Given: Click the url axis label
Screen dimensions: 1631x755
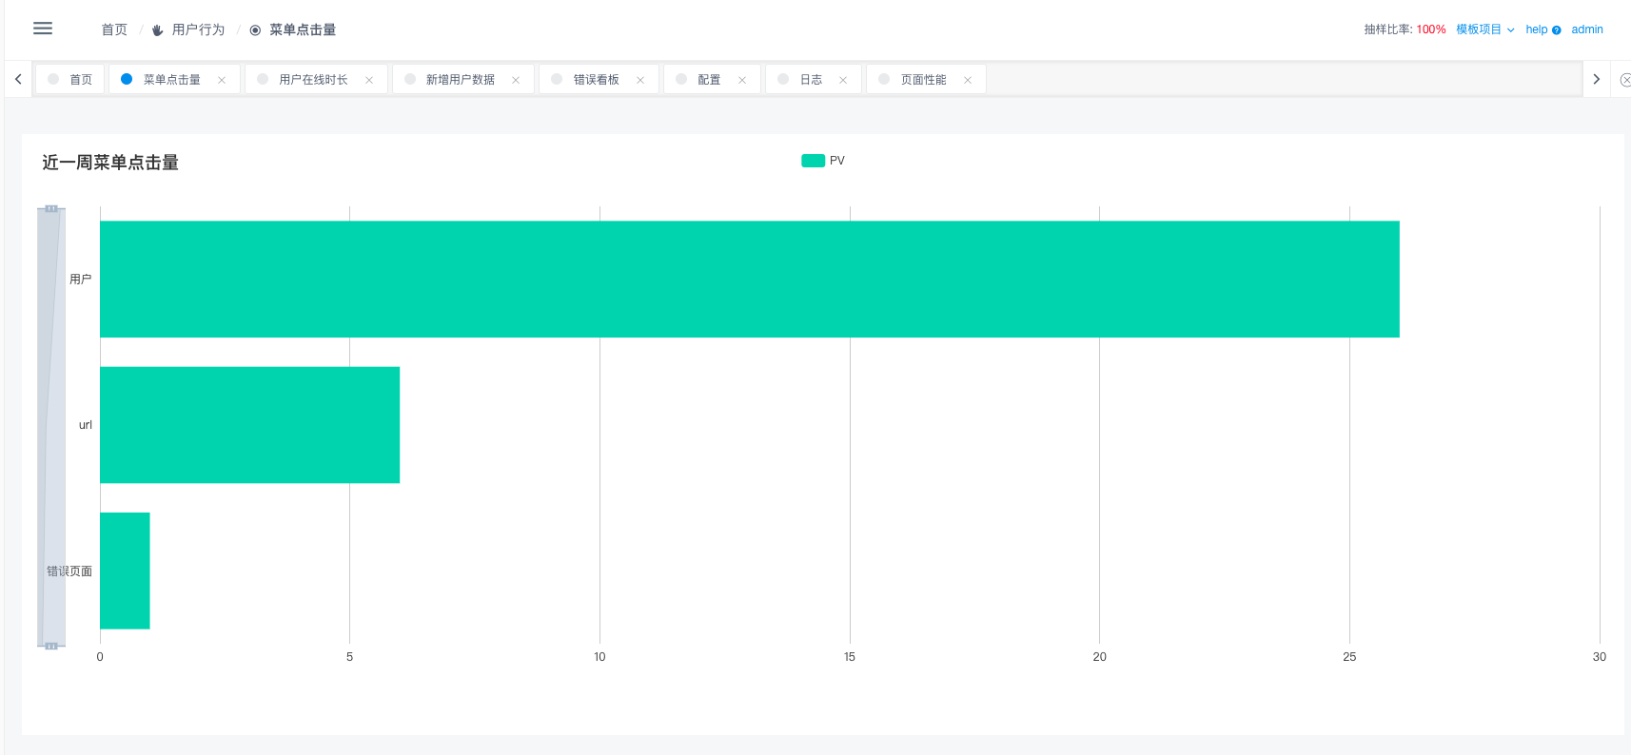Looking at the screenshot, I should [x=86, y=425].
